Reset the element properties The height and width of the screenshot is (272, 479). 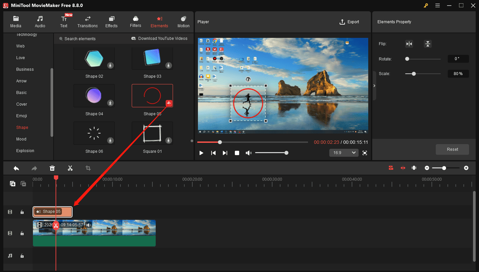coord(452,149)
